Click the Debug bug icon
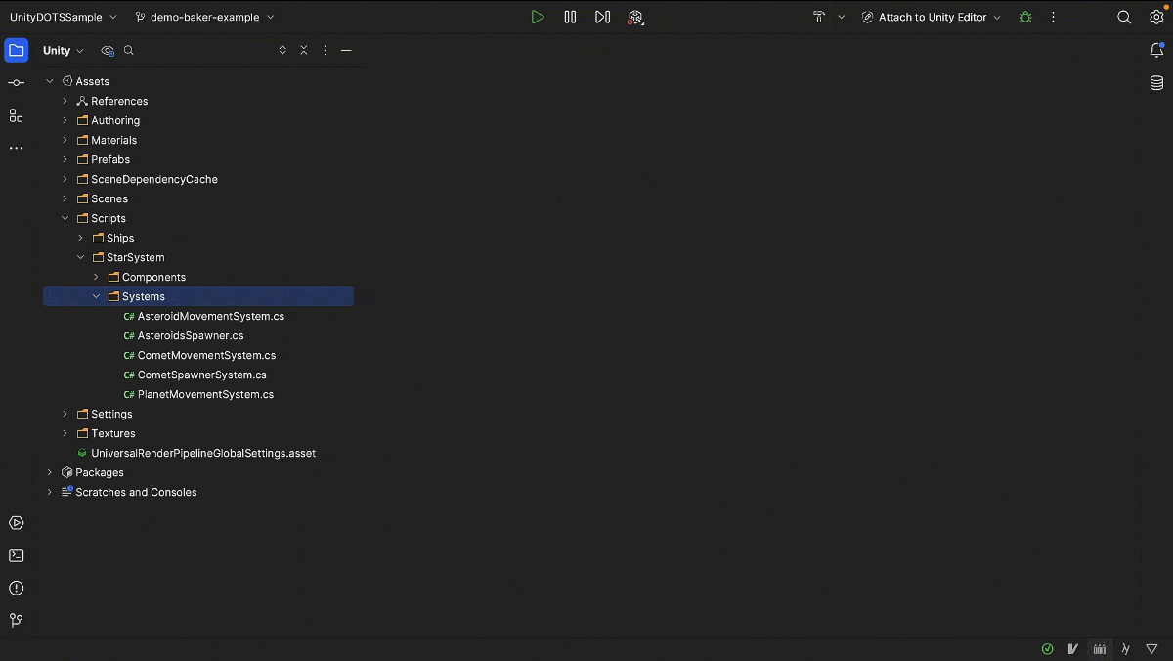Image resolution: width=1173 pixels, height=661 pixels. pos(1025,17)
